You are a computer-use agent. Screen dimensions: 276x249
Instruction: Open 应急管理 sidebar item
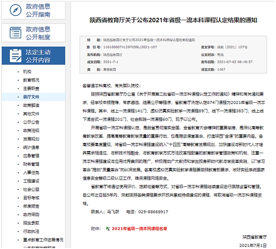(x=31, y=156)
